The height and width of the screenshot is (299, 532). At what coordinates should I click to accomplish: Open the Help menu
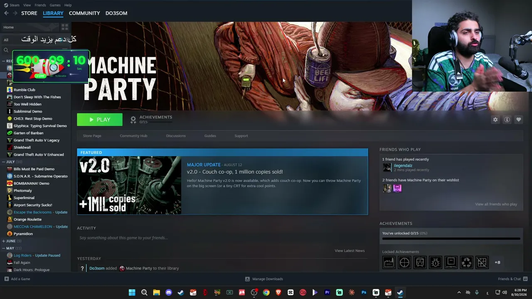[68, 5]
